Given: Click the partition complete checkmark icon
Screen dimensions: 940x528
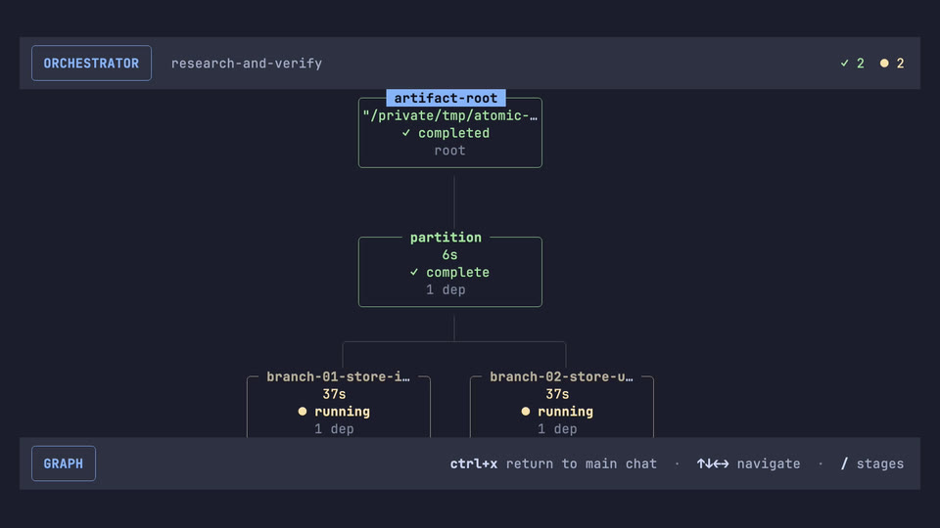Looking at the screenshot, I should click(x=414, y=272).
